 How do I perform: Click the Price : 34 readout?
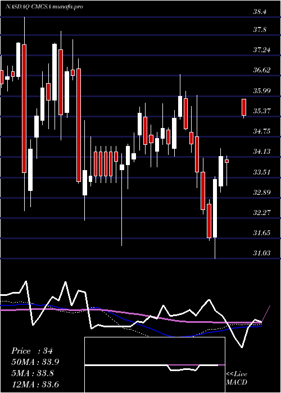(32, 351)
